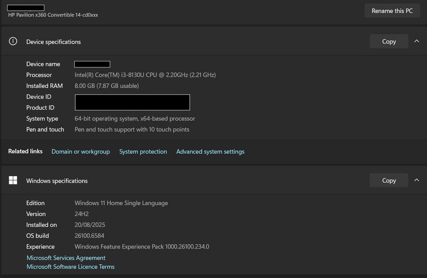Click the Device specifications info icon
Screen dimensions: 427x278
pos(13,41)
